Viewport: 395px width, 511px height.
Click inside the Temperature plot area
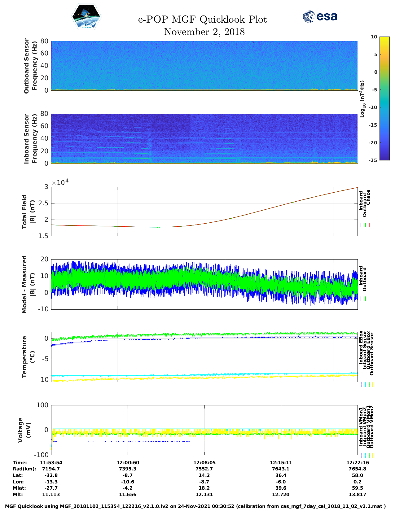(x=204, y=357)
